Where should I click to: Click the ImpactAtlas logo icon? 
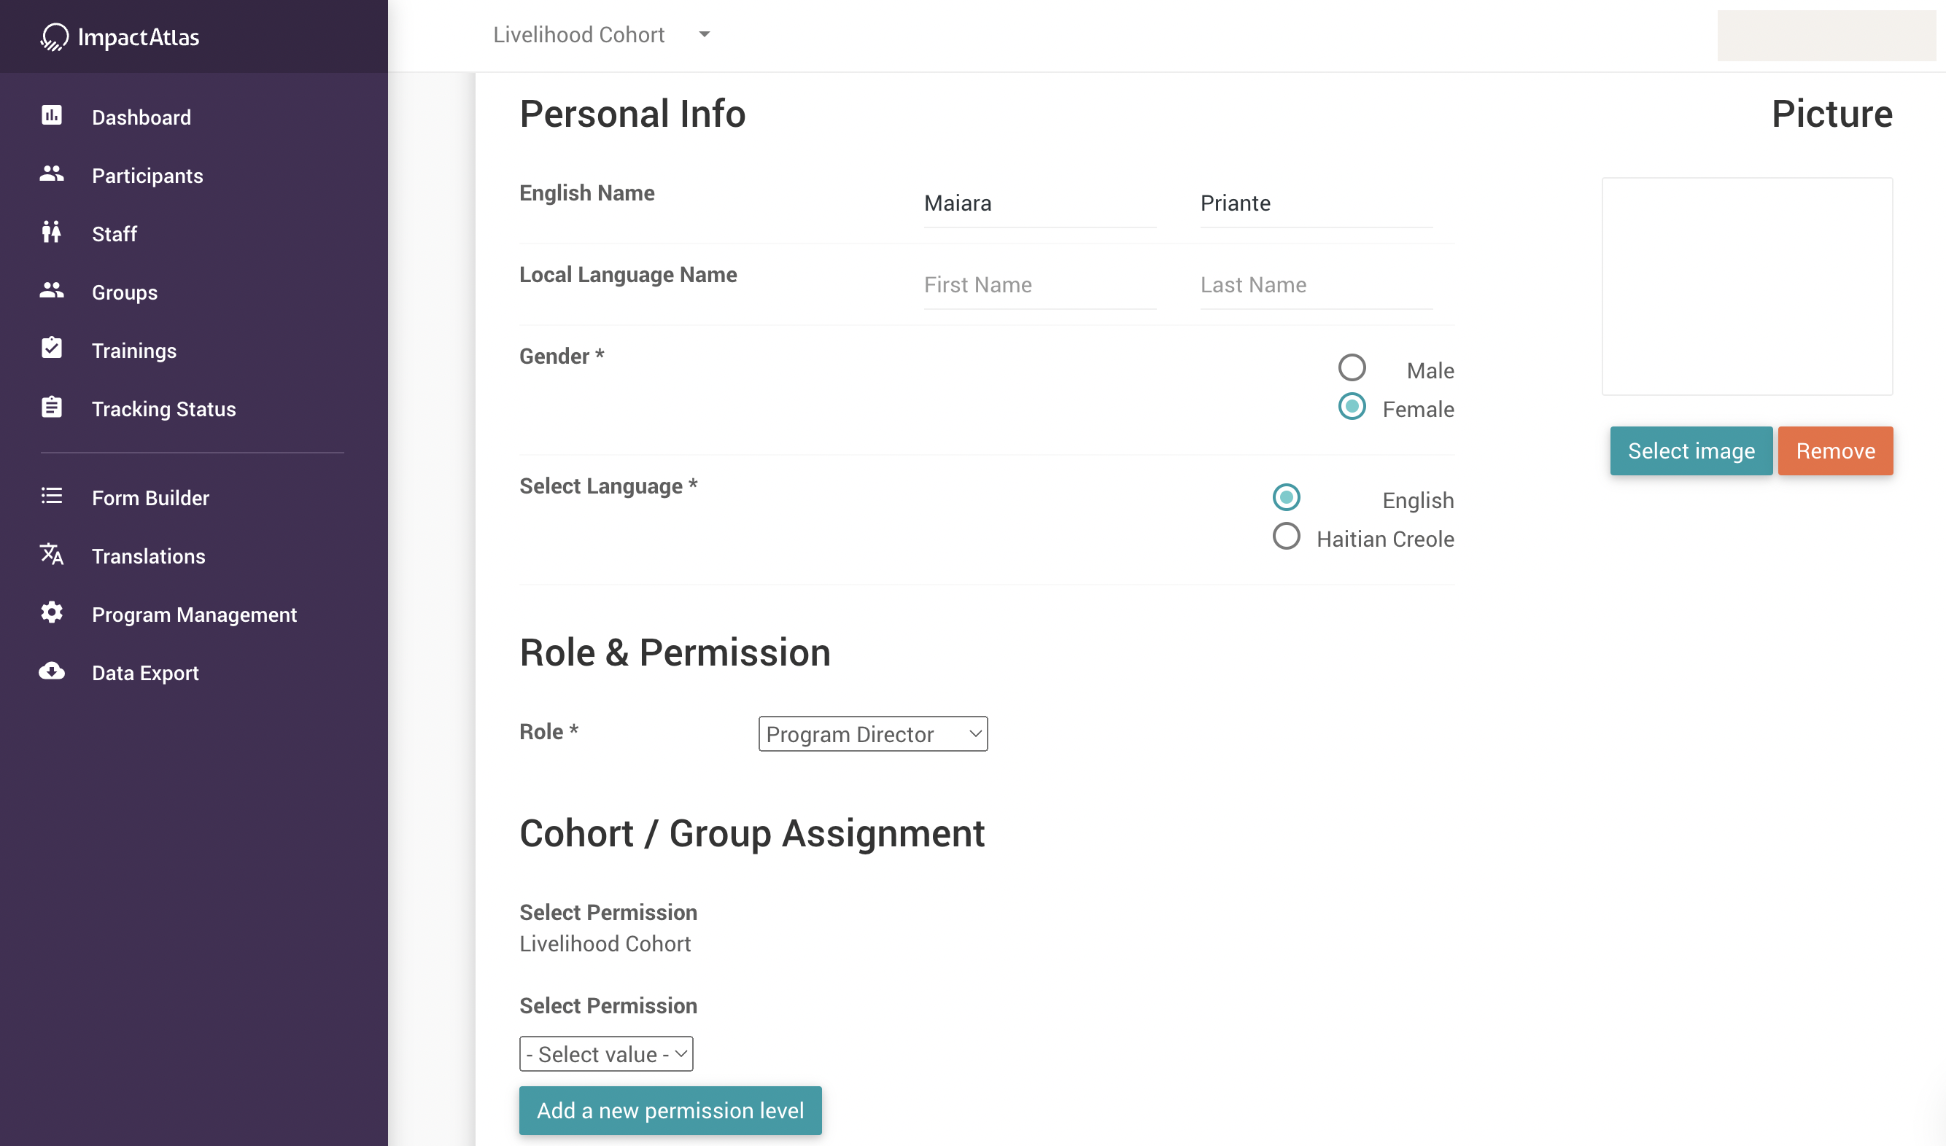point(54,36)
